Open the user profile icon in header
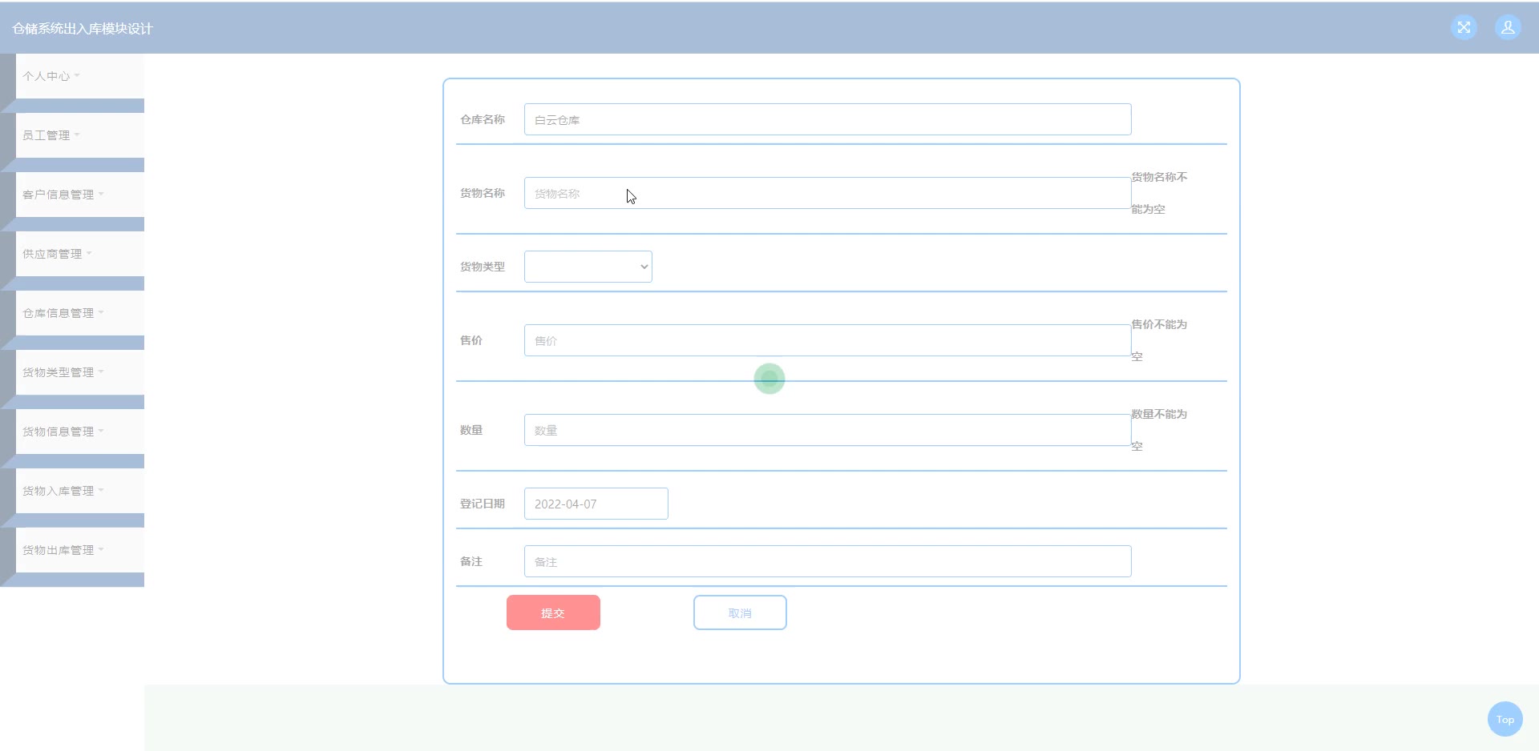 coord(1508,27)
